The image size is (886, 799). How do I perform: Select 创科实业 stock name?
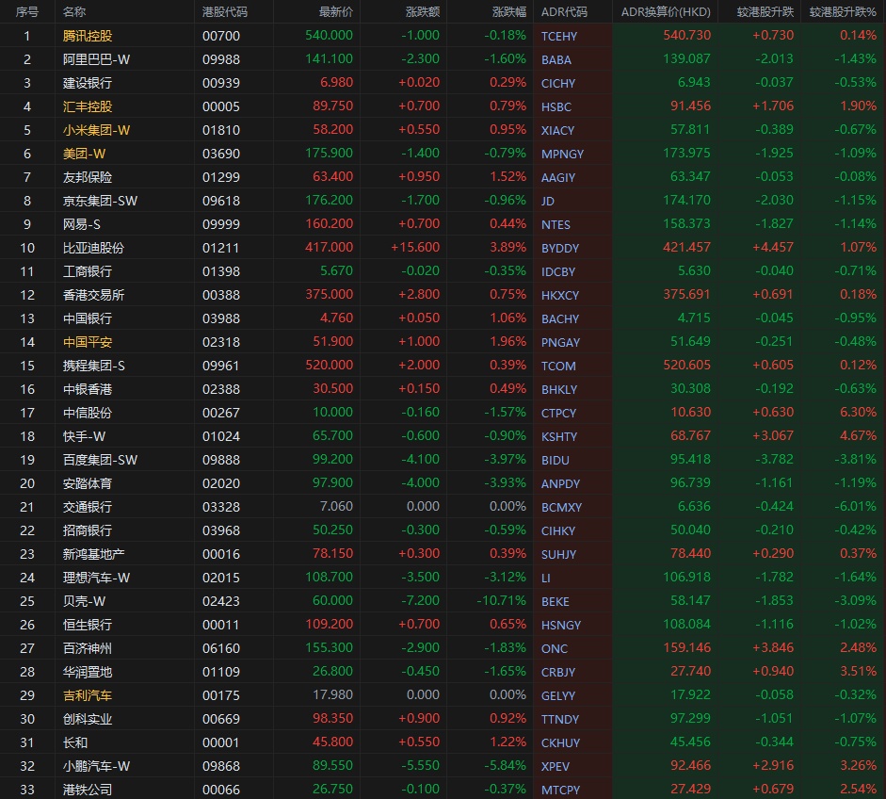click(x=88, y=719)
